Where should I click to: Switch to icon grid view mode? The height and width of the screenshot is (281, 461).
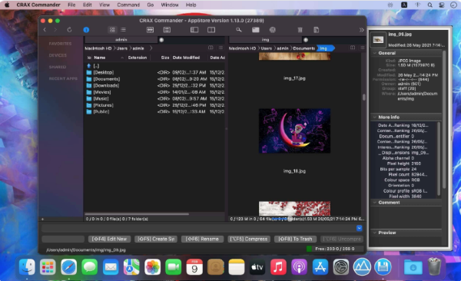pyautogui.click(x=112, y=30)
